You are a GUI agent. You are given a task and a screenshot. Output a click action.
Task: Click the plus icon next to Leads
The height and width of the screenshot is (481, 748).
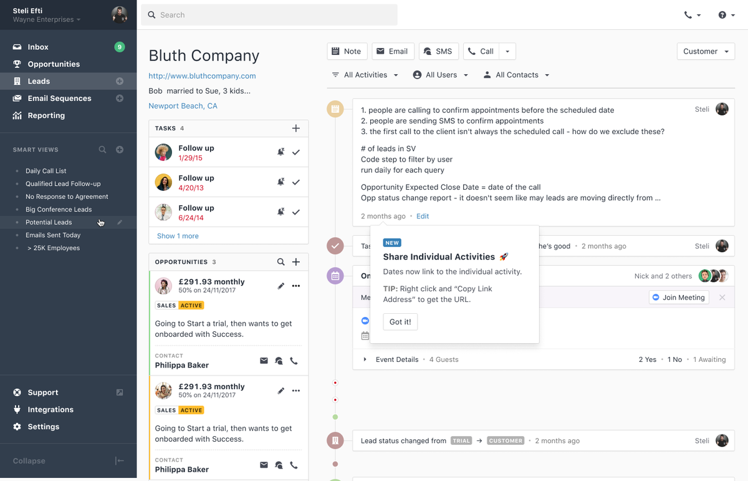click(120, 81)
